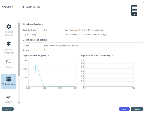This screenshot has width=145, height=113.
Task: Click the server tower icon
Action: click(x=134, y=10)
